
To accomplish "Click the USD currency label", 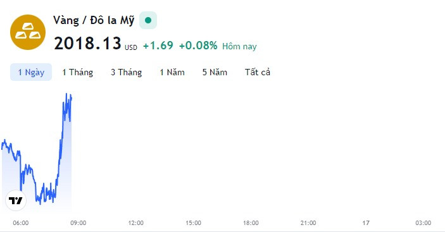I will click(131, 47).
